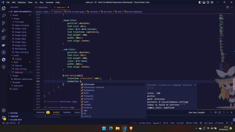
Task: Collapse the Script folder
Action: point(16,55)
